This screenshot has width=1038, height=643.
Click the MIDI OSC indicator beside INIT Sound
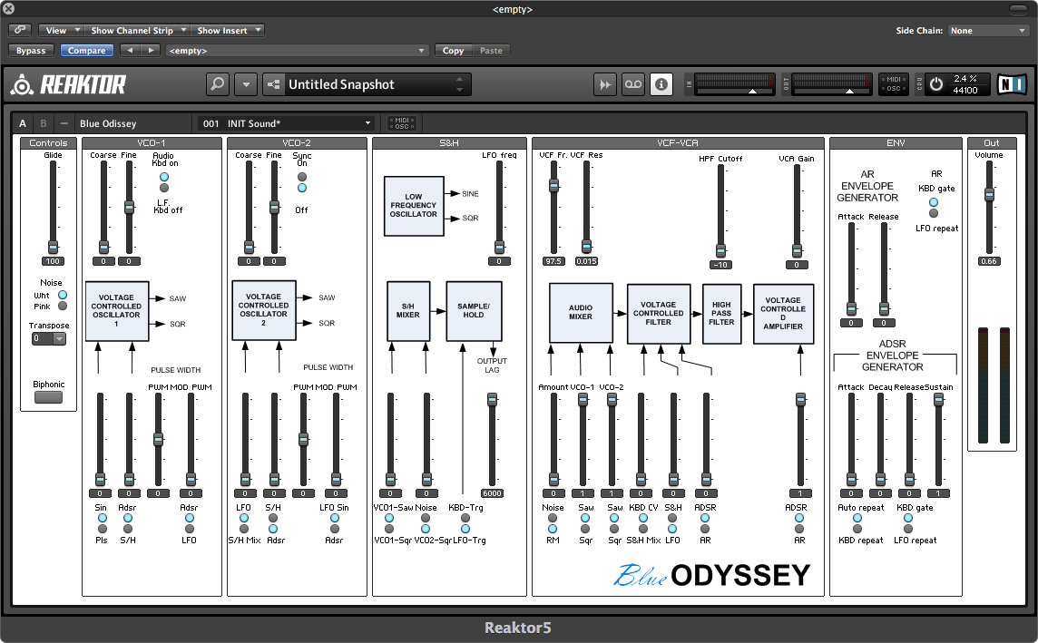coord(402,123)
